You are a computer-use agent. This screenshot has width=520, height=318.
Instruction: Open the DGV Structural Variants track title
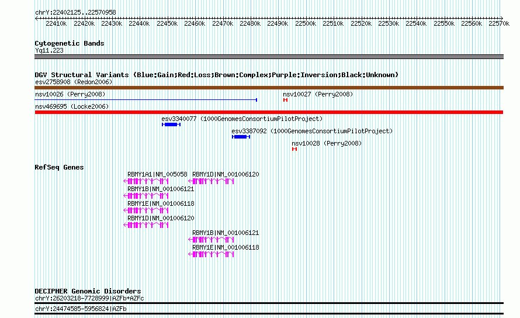click(216, 75)
